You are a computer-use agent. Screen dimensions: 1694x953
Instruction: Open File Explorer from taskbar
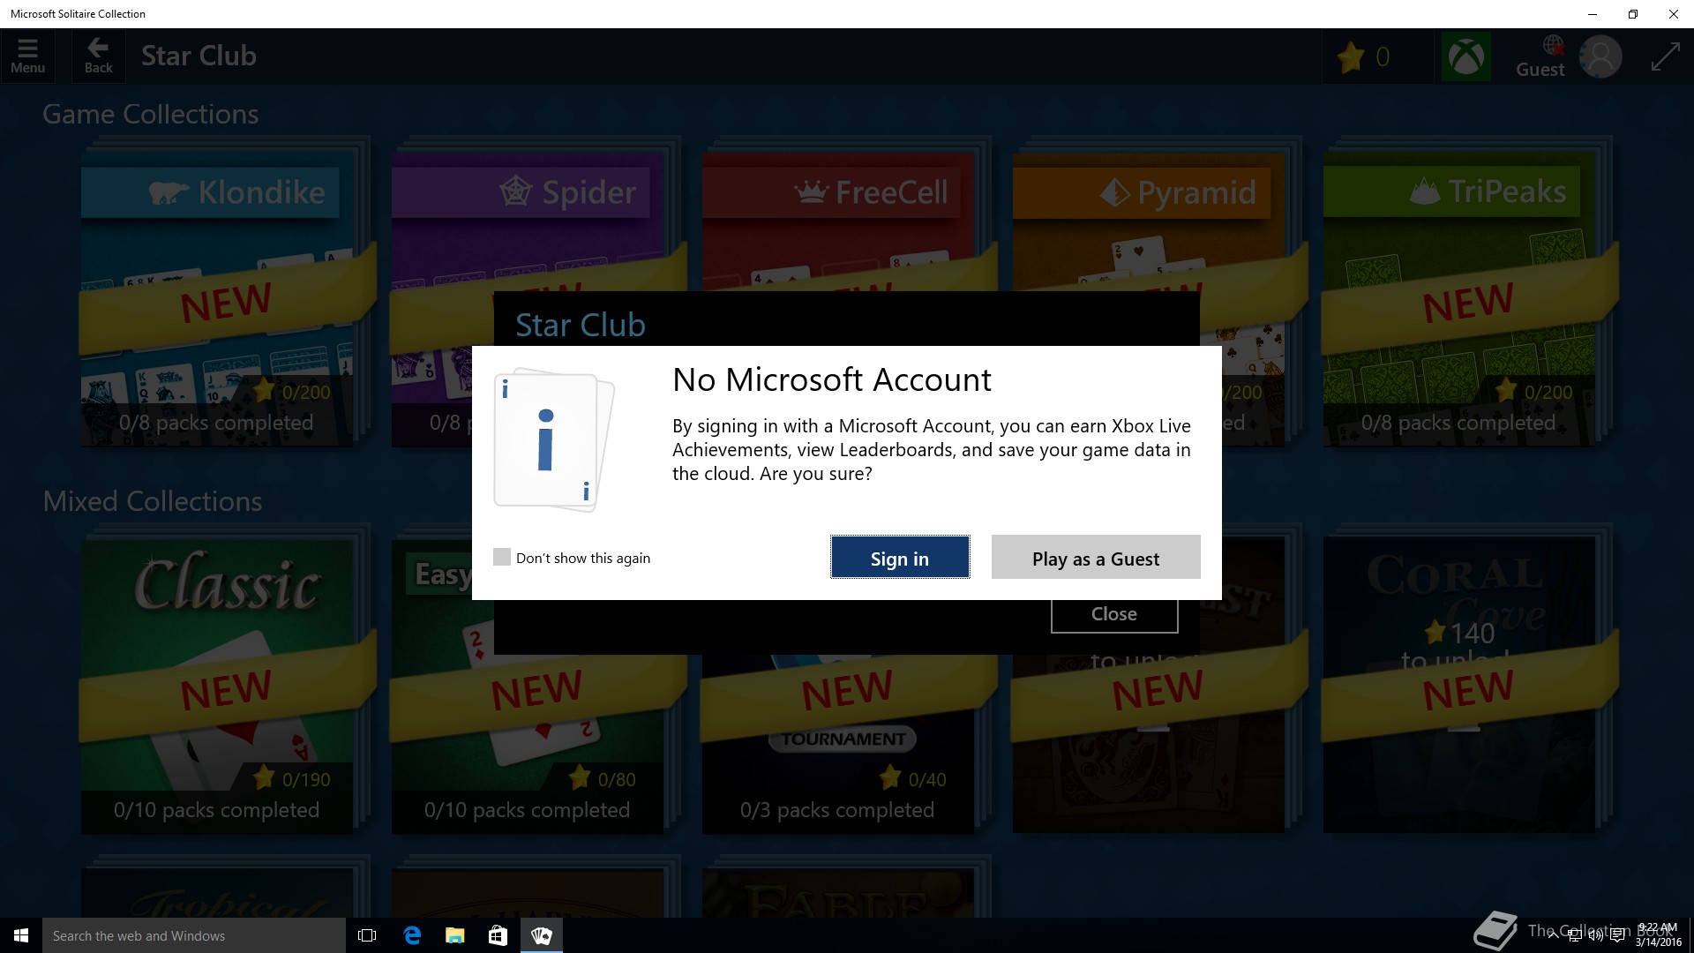[x=454, y=935]
